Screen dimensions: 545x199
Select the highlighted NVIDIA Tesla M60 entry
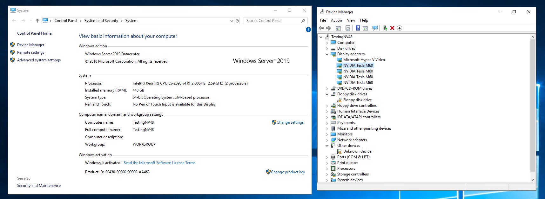(358, 65)
